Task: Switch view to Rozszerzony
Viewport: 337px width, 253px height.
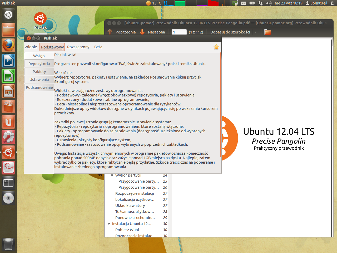Action: [x=78, y=47]
